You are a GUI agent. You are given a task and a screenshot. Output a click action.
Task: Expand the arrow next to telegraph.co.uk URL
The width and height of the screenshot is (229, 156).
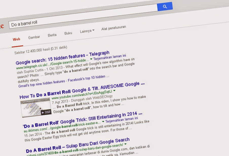coord(91,59)
